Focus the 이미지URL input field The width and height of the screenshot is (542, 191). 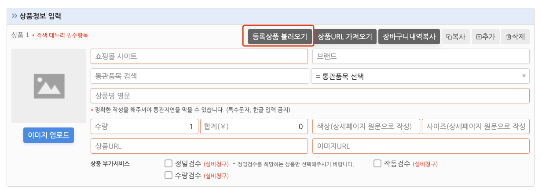pos(421,146)
